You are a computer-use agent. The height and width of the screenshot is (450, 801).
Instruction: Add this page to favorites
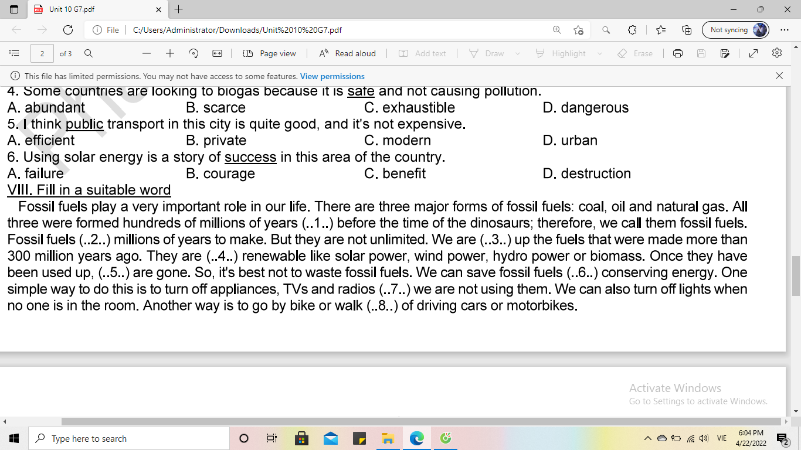click(578, 30)
